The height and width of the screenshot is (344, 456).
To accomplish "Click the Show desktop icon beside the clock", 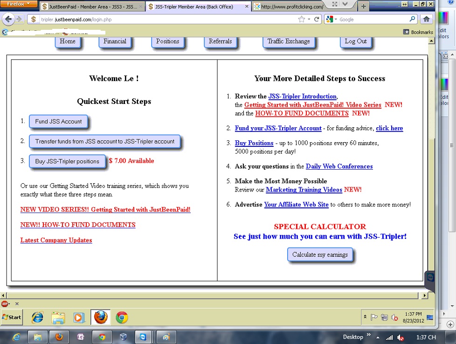I will [x=430, y=317].
